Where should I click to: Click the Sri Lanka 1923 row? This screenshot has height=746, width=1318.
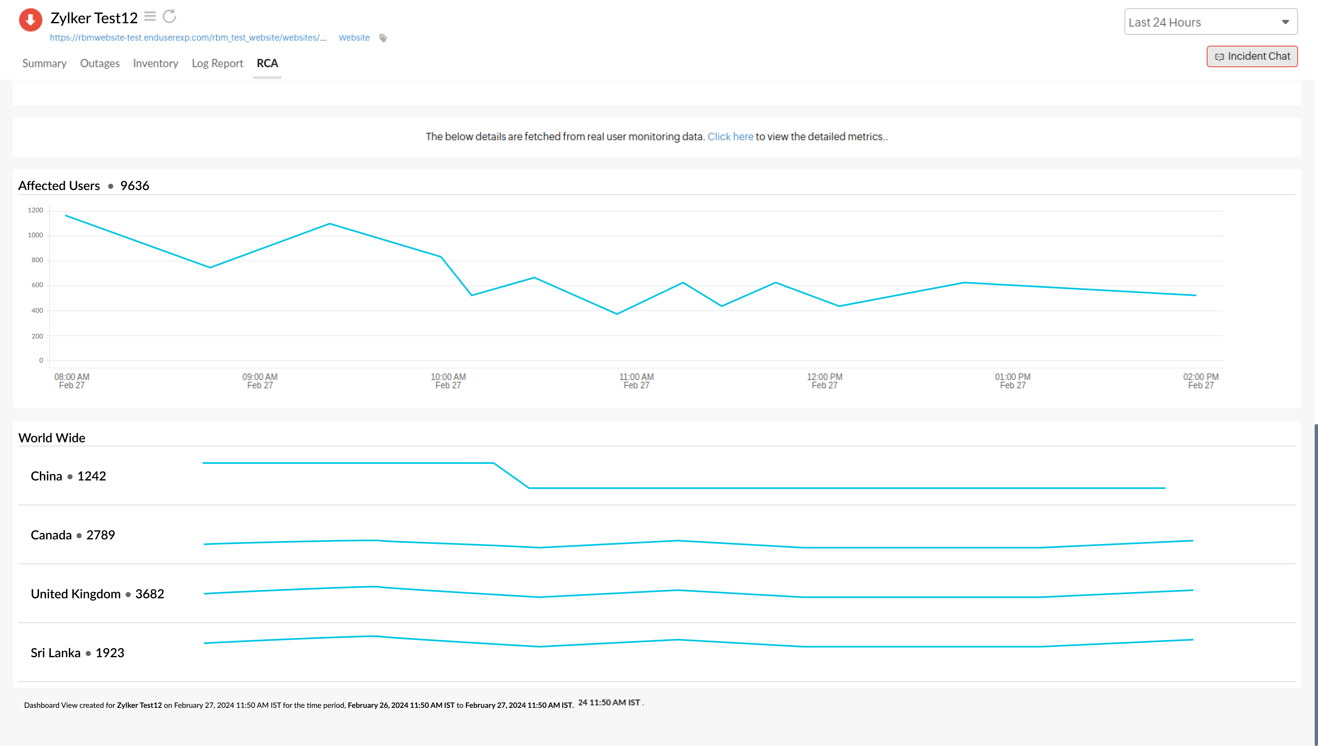tap(77, 653)
